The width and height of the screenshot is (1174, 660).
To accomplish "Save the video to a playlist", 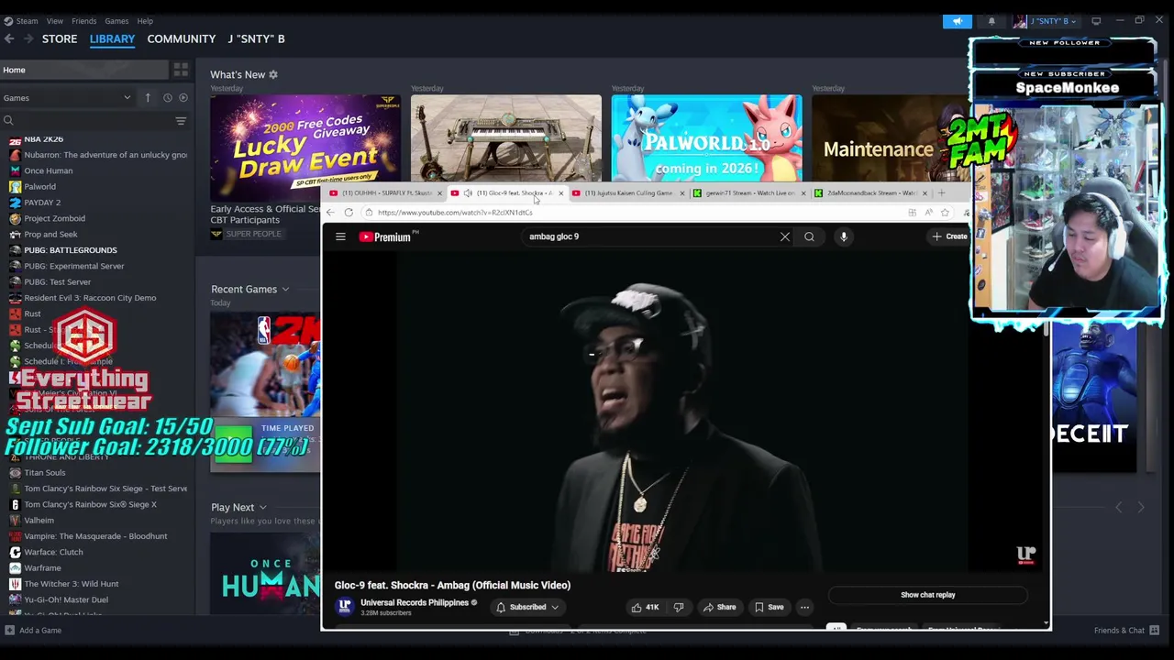I will 770,607.
